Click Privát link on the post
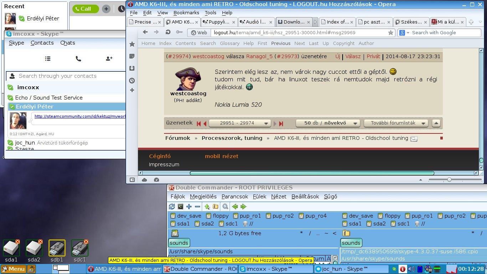Screen dimensions: 487x274 point(373,56)
